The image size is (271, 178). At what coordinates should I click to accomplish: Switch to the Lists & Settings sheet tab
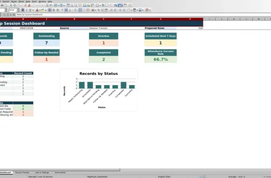click(42, 172)
